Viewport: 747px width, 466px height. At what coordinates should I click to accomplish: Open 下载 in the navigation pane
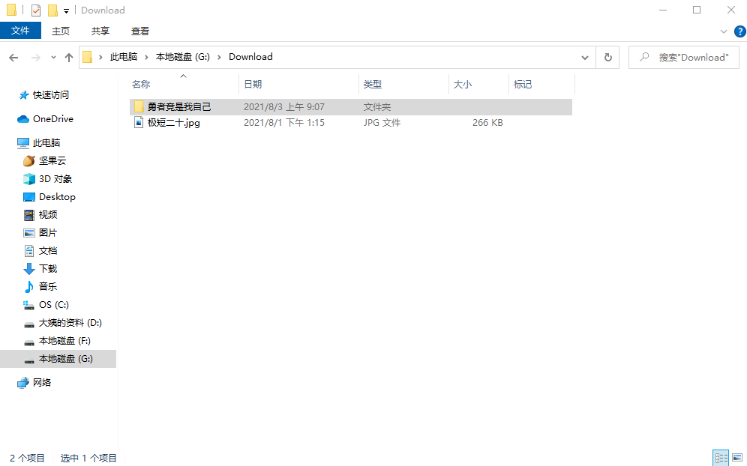pyautogui.click(x=48, y=269)
